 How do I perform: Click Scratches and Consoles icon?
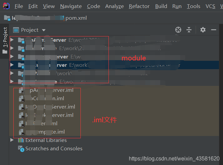21,149
